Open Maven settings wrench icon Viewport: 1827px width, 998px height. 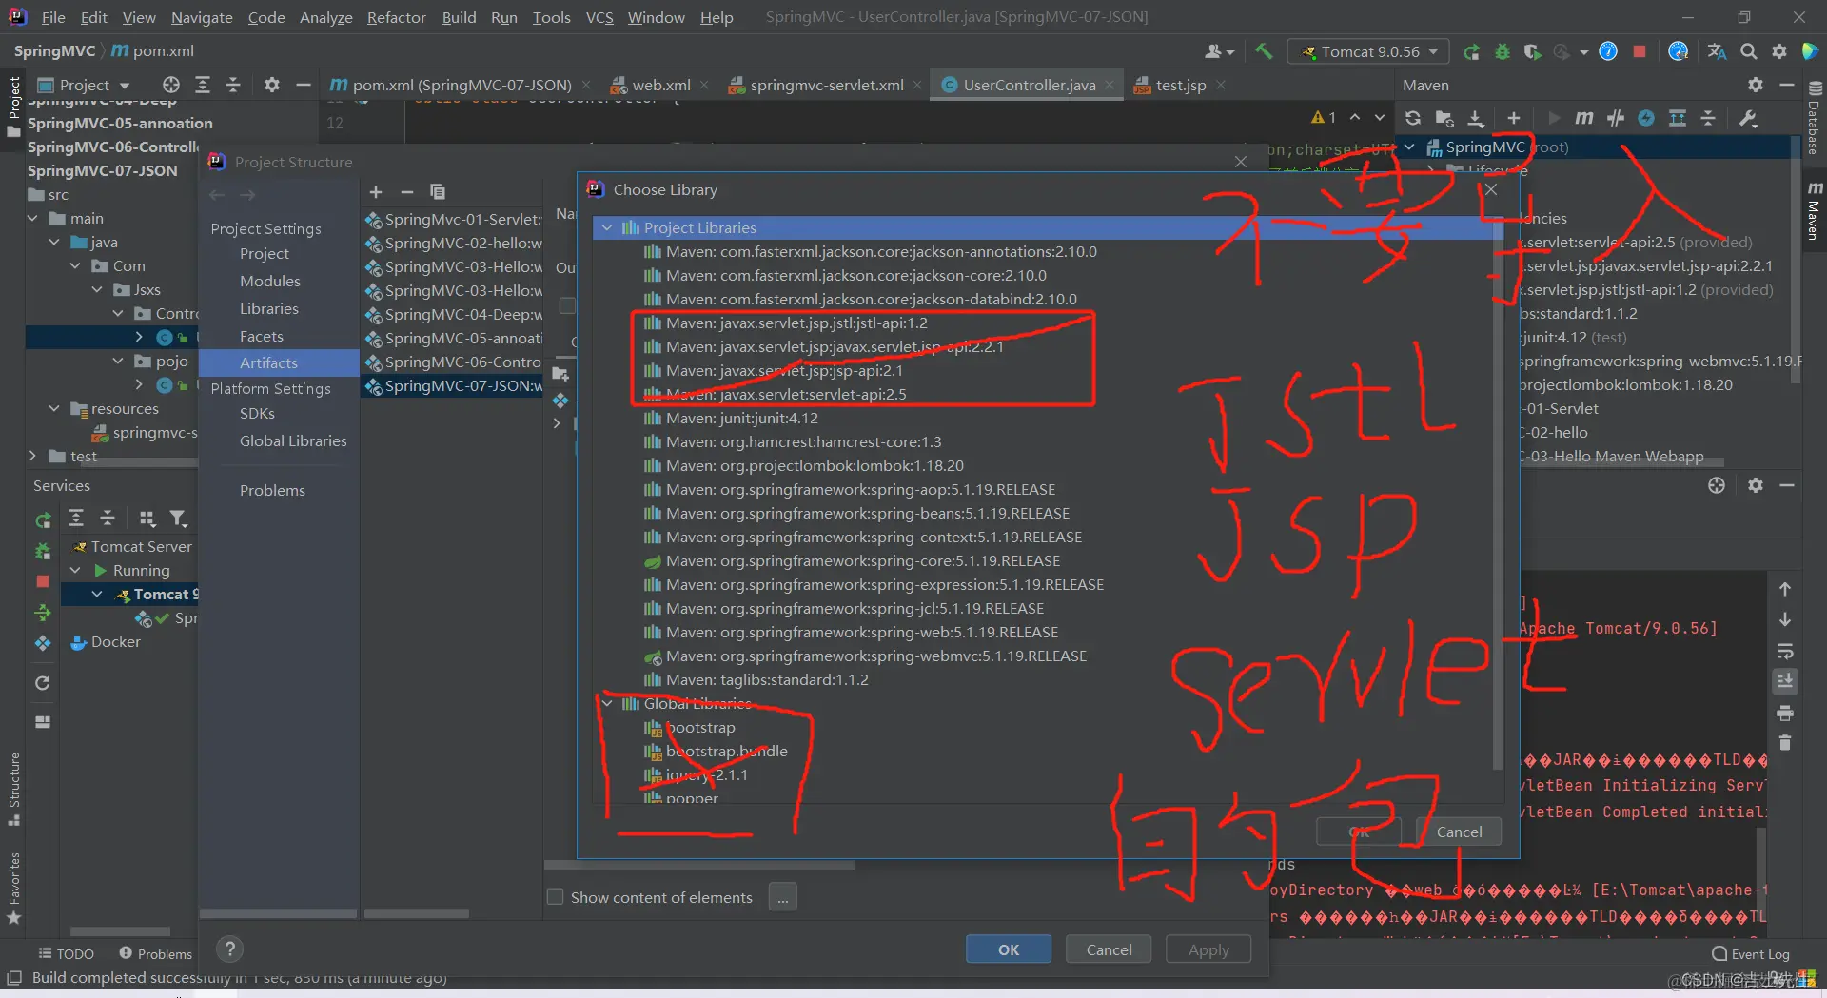(x=1748, y=118)
